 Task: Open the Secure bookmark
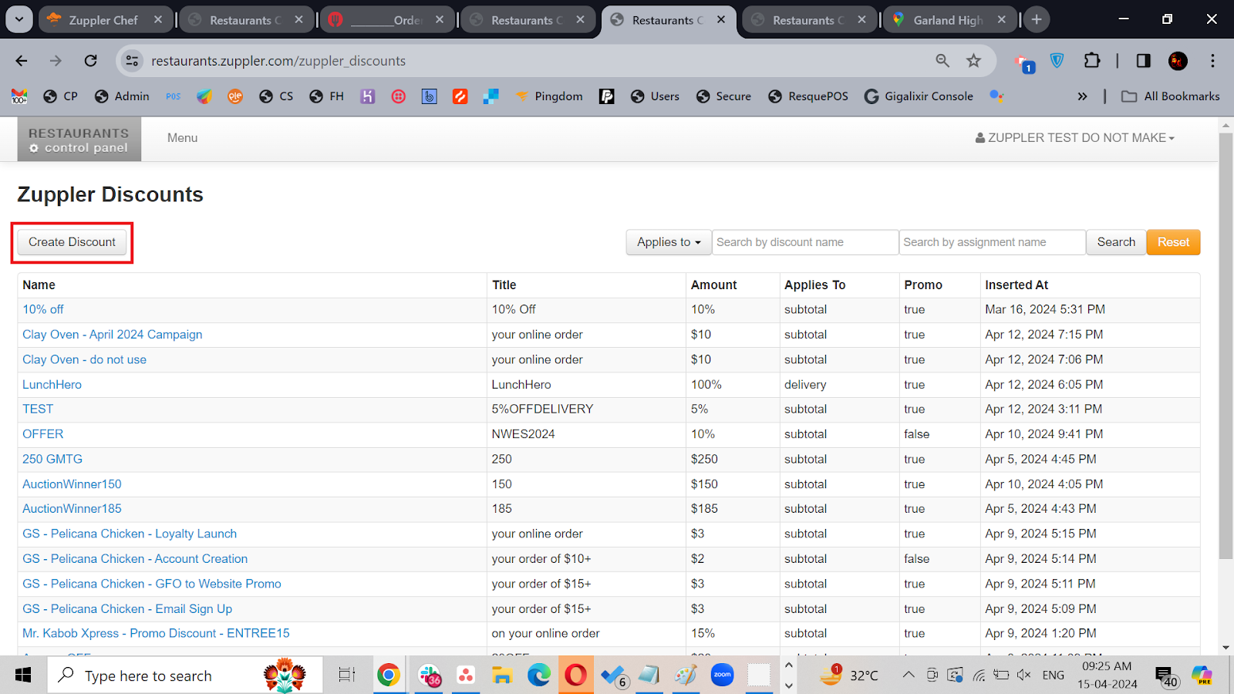pos(723,96)
